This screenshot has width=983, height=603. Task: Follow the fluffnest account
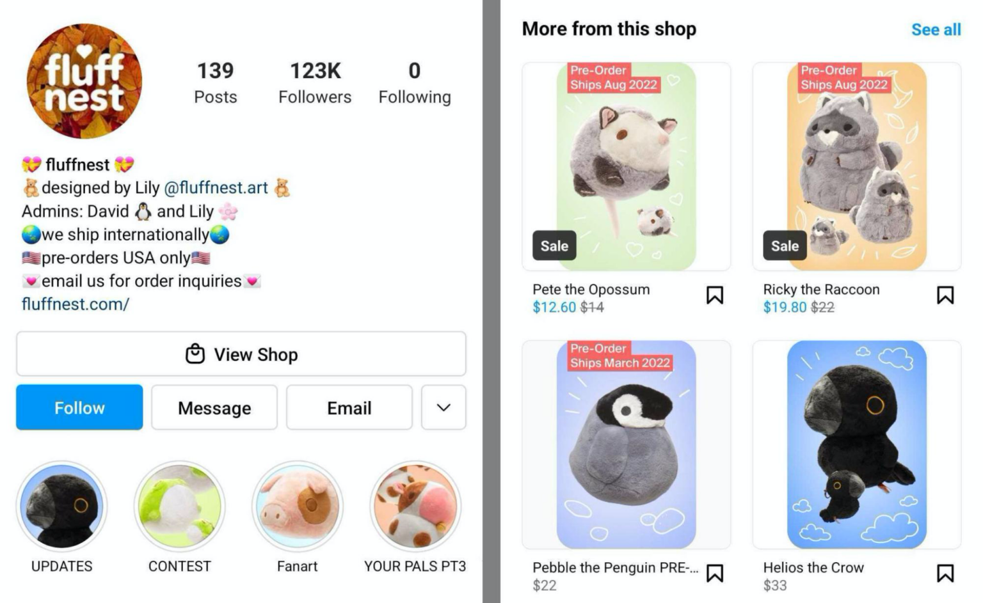coord(79,407)
